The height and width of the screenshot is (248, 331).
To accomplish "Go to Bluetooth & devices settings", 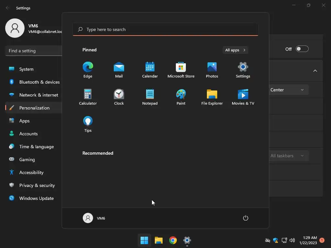I will (x=34, y=82).
